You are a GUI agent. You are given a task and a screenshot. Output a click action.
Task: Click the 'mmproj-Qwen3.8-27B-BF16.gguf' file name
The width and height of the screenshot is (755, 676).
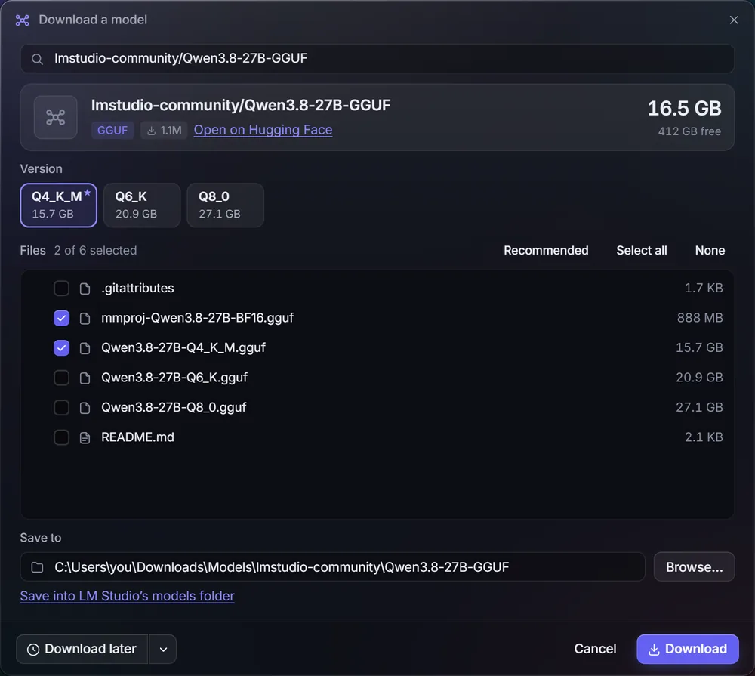(197, 318)
